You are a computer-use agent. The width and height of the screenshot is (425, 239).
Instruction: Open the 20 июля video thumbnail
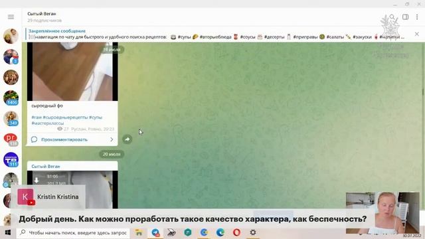[x=72, y=189]
